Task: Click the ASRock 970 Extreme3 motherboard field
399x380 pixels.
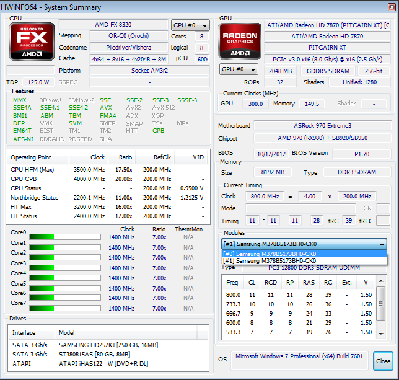Action: click(322, 126)
